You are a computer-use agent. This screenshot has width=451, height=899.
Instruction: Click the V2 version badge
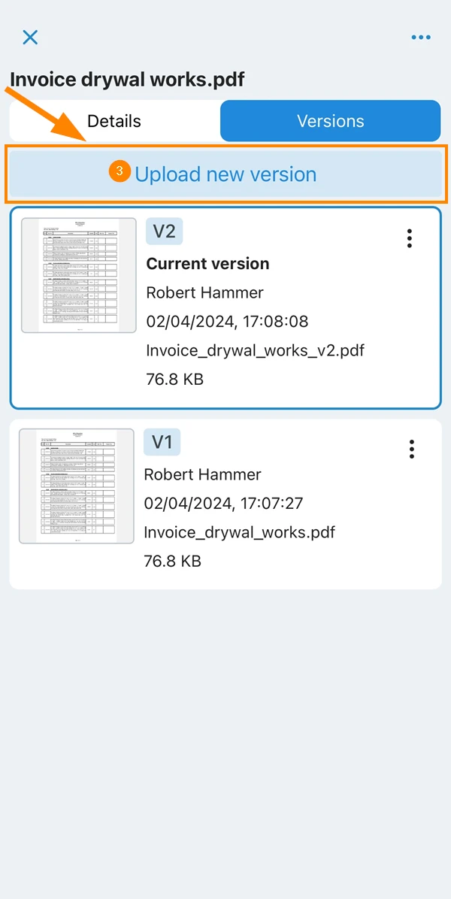pyautogui.click(x=165, y=231)
